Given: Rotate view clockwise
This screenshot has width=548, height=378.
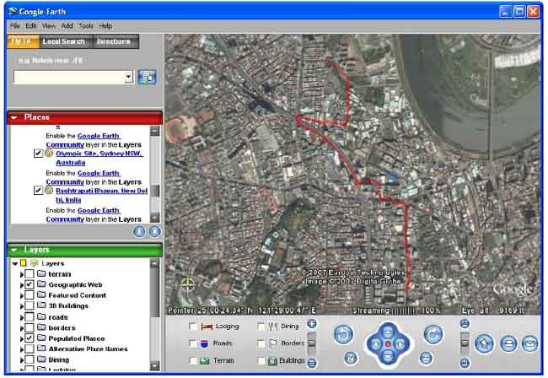Looking at the screenshot, I should (433, 334).
